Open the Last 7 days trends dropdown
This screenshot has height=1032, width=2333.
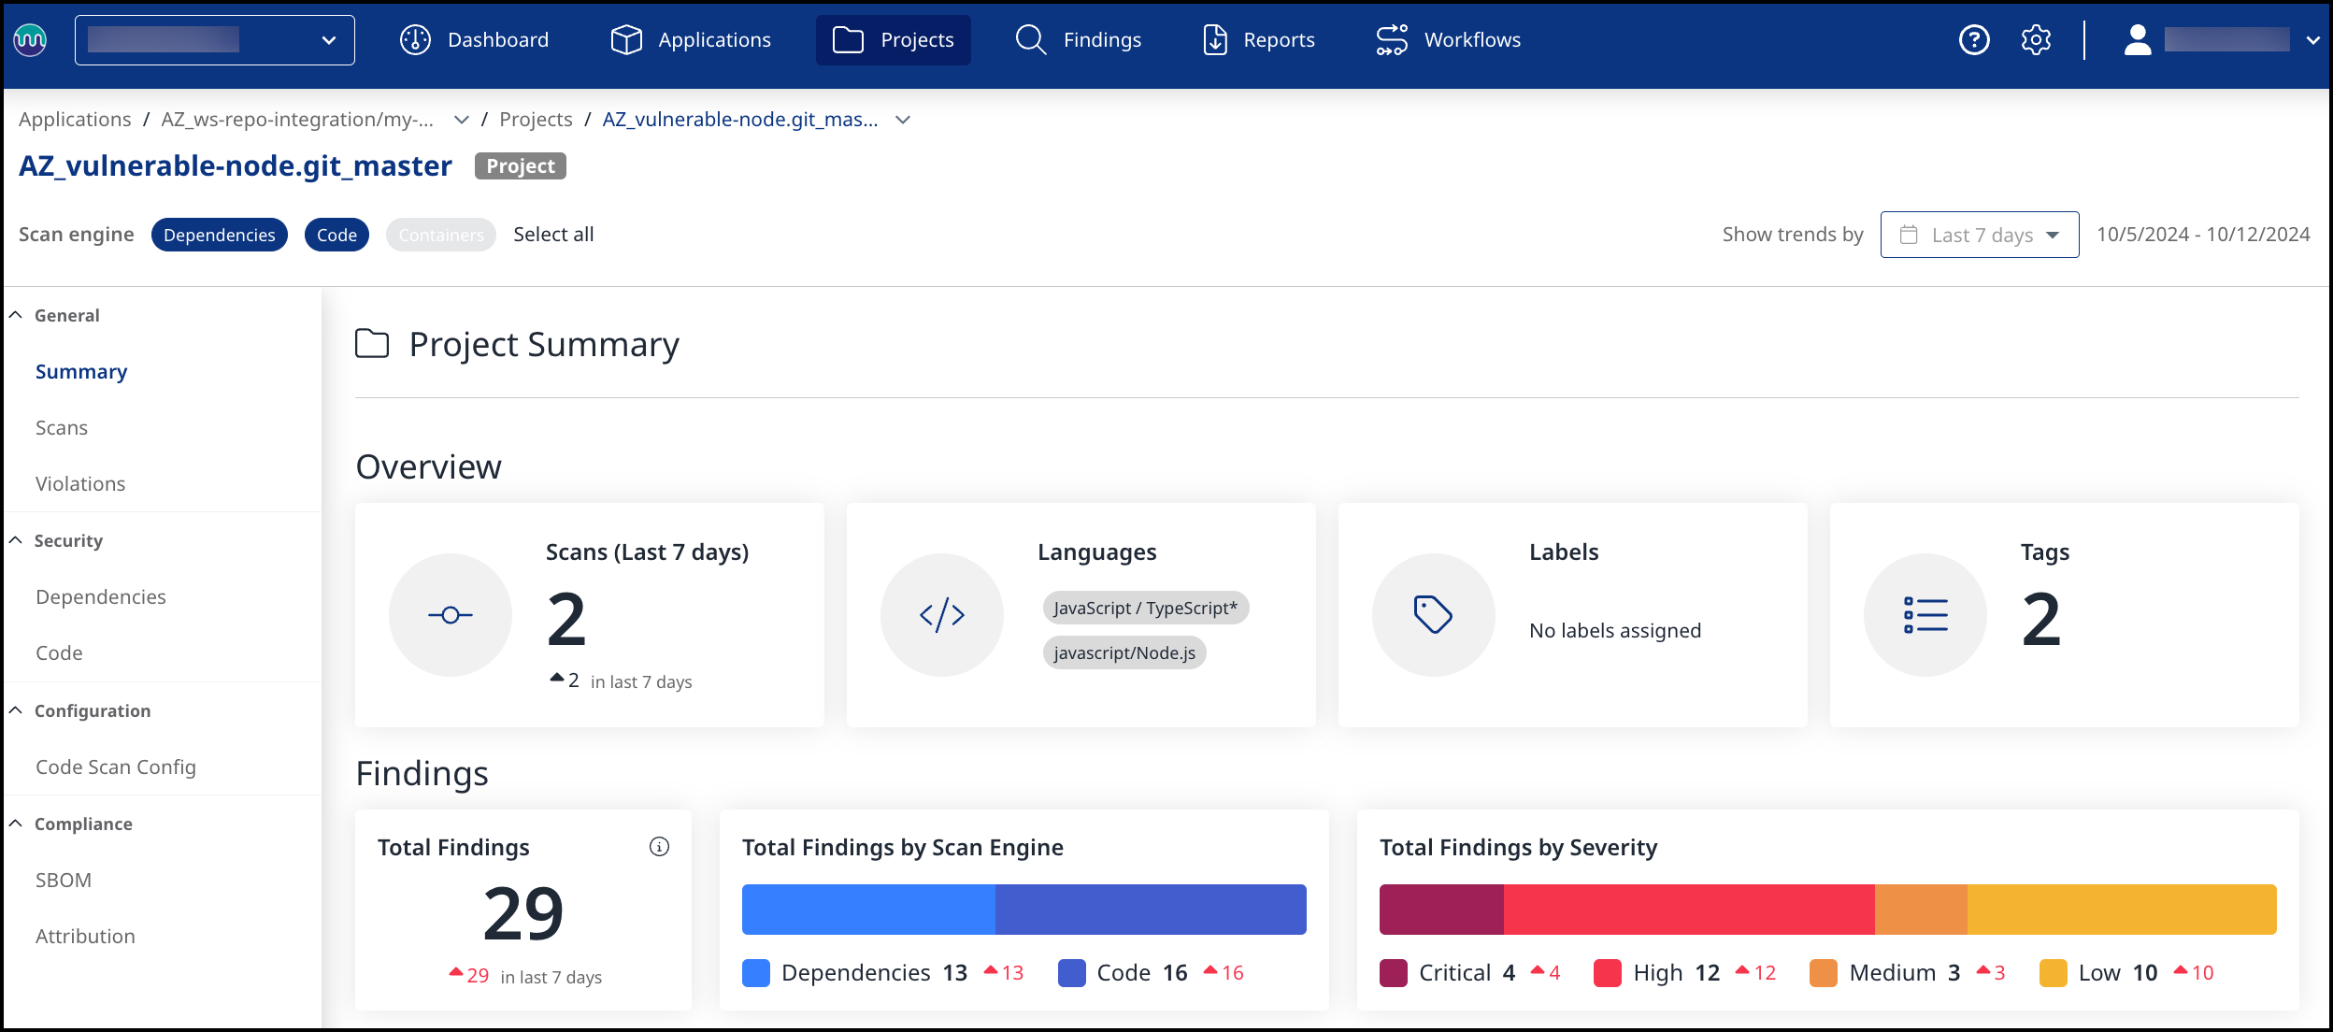point(1979,235)
